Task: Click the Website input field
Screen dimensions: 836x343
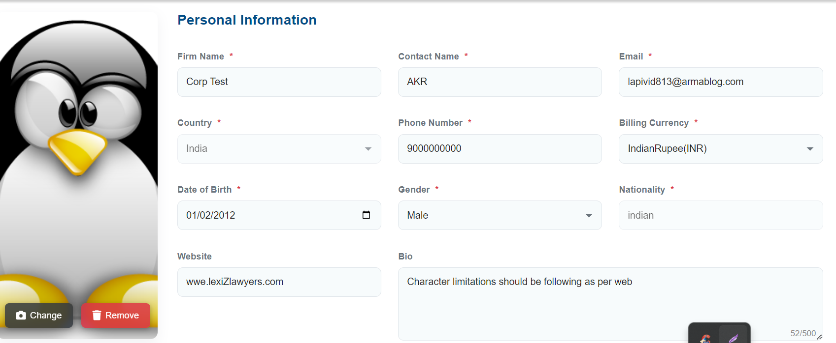Action: pyautogui.click(x=279, y=282)
